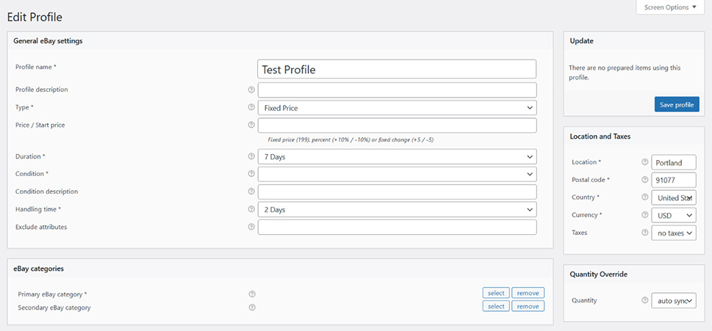Image resolution: width=712 pixels, height=331 pixels.
Task: Click help icon next to Profile description
Action: (x=251, y=90)
